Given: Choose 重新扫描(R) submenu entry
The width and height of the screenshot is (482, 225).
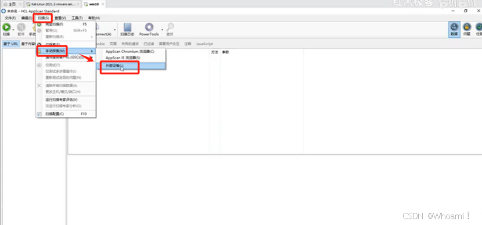Looking at the screenshot, I should [66, 37].
